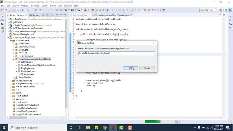233x131 pixels.
Task: Click the Eclipse taskbar icon
Action: tap(113, 128)
